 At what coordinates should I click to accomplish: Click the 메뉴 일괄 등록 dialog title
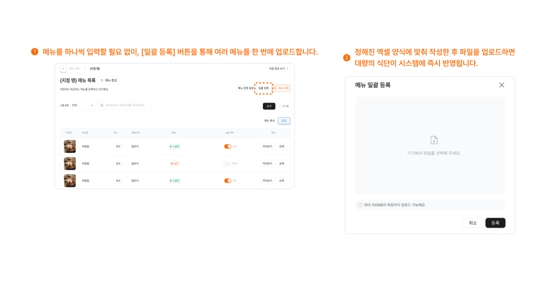pos(373,85)
